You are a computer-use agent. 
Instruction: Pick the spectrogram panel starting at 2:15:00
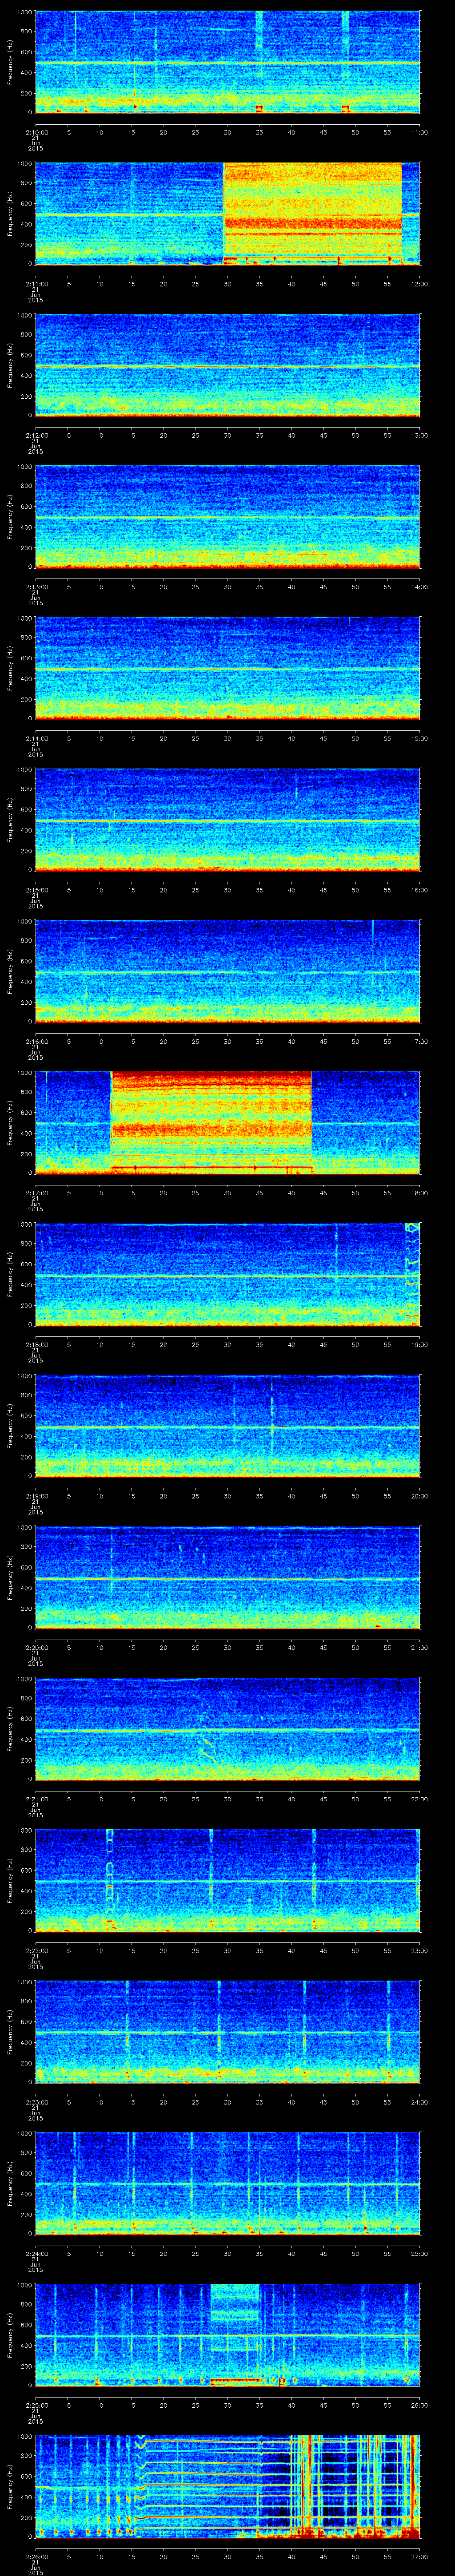[228, 819]
